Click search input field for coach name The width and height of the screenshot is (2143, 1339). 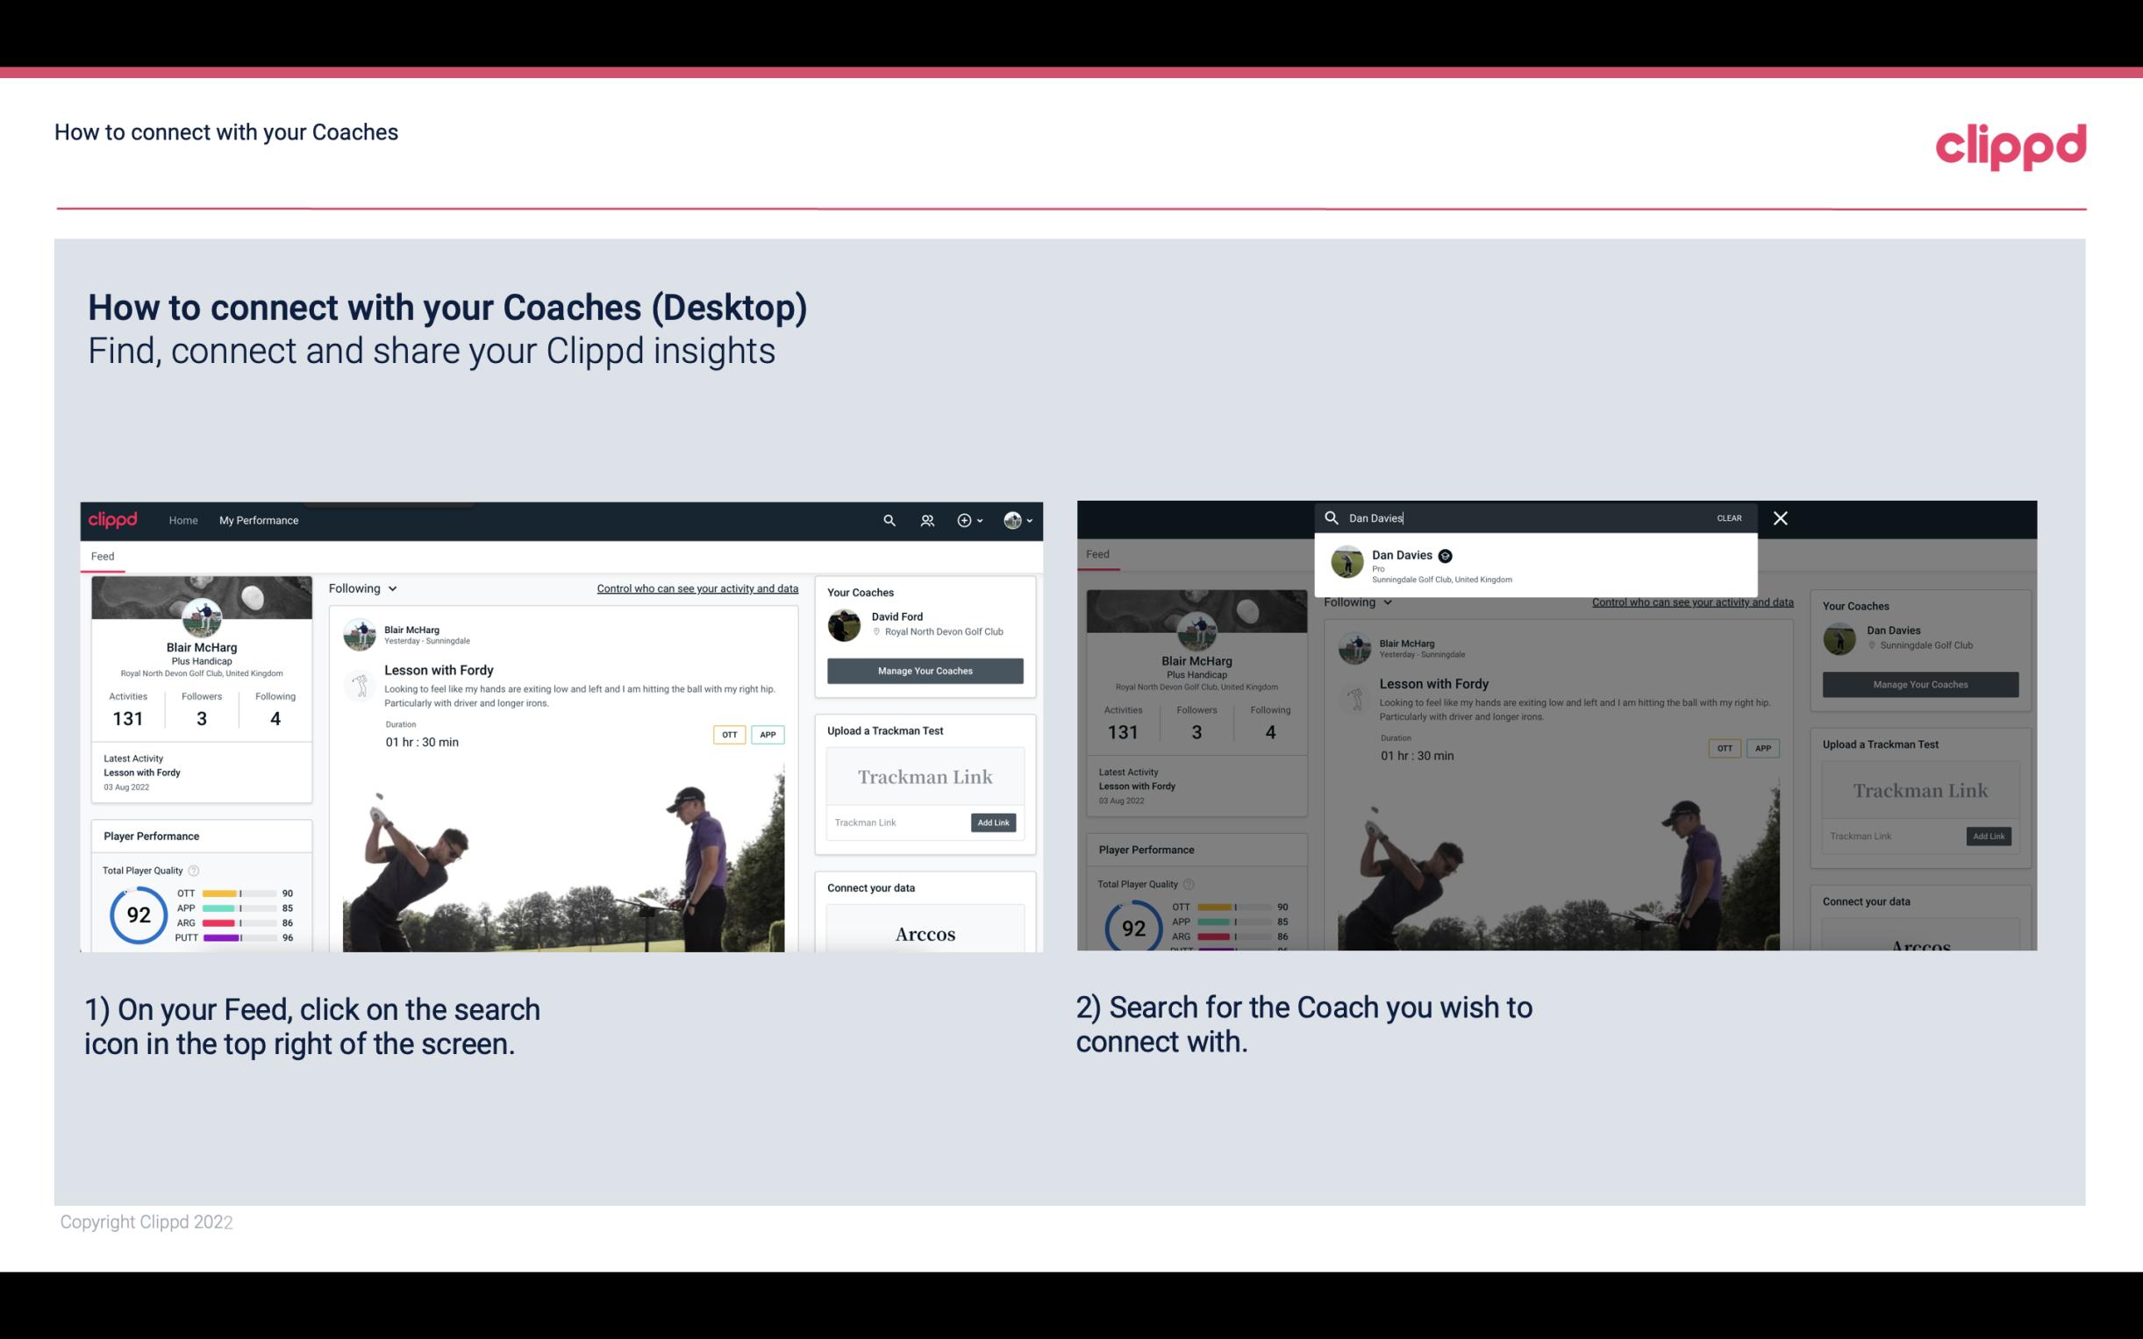tap(1525, 516)
